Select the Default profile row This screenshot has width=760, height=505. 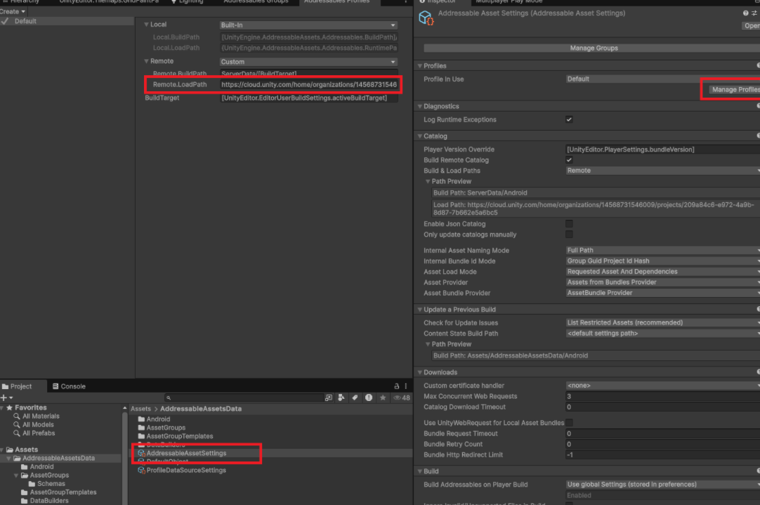(67, 21)
